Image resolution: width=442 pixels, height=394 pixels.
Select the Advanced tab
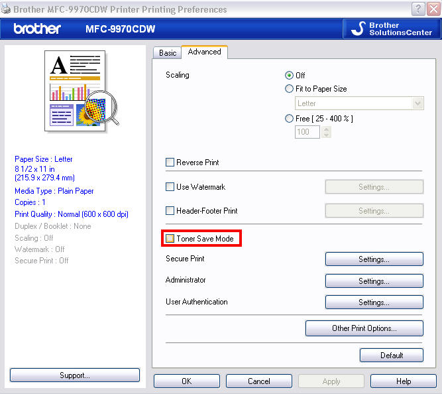pyautogui.click(x=204, y=52)
